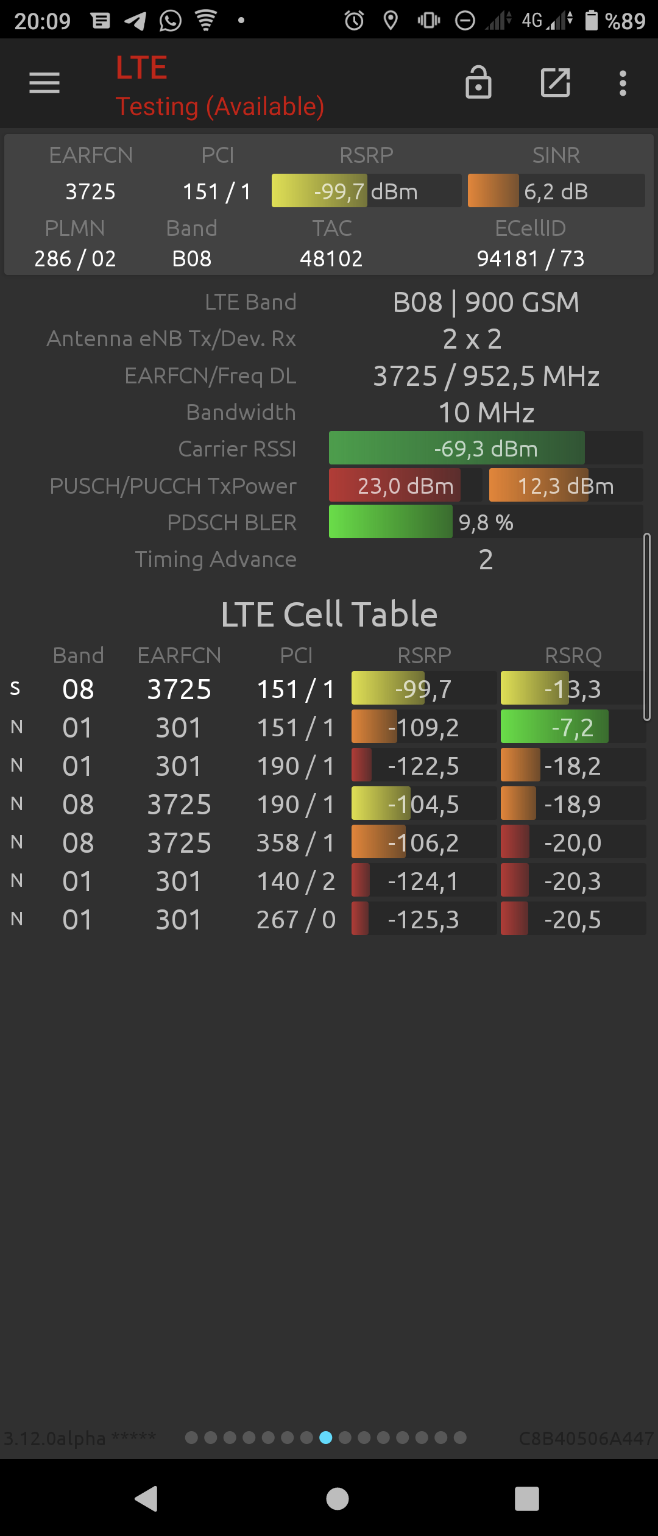This screenshot has height=1536, width=658.
Task: Tap the 3725 / 952,5 MHz frequency value
Action: (486, 376)
